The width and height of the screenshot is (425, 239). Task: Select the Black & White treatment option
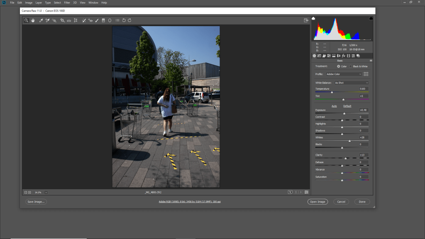(351, 66)
